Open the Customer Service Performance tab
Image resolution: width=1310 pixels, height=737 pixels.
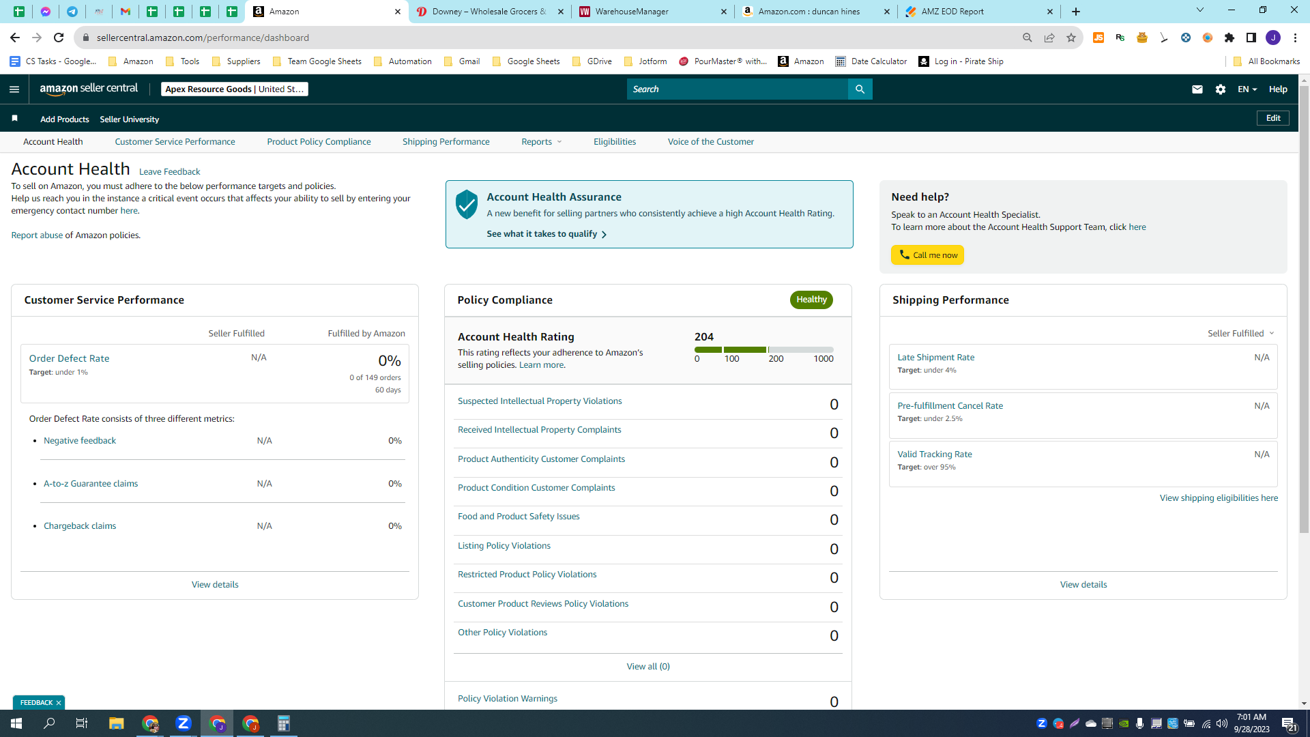tap(175, 142)
